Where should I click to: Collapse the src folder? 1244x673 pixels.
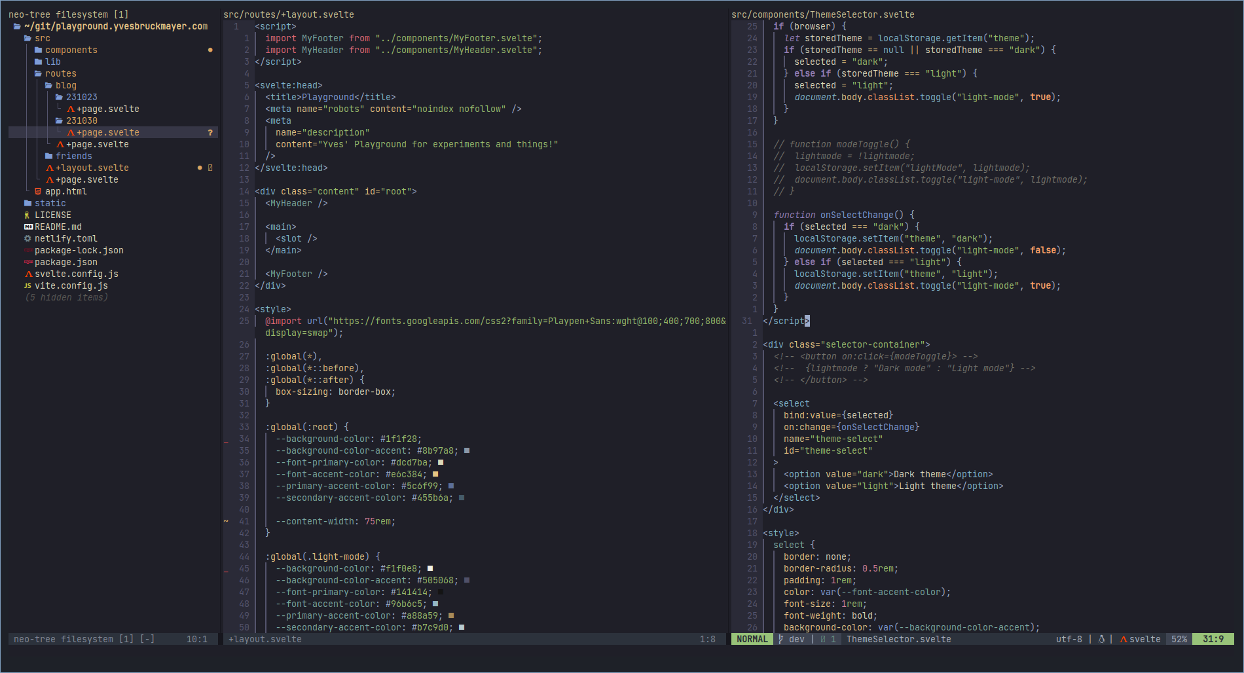point(27,39)
